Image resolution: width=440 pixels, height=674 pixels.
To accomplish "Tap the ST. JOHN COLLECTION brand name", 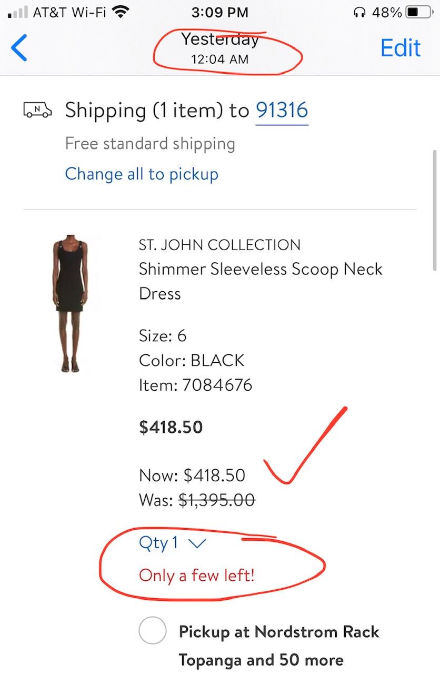I will [219, 245].
